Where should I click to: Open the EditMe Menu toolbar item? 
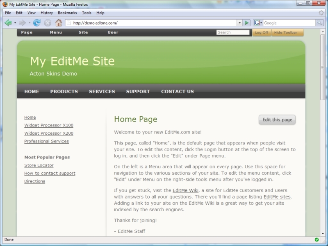click(x=56, y=32)
